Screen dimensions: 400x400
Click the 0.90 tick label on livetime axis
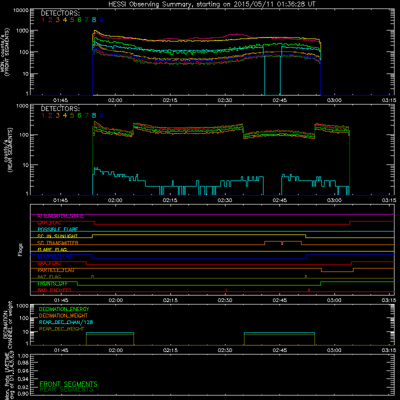[23, 393]
